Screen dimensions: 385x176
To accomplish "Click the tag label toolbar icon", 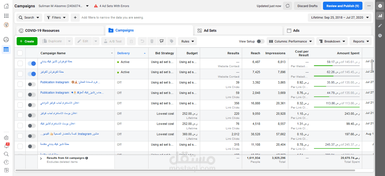I will click(171, 41).
